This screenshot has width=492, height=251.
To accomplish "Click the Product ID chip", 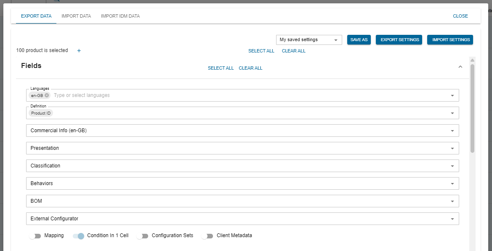I will point(41,113).
